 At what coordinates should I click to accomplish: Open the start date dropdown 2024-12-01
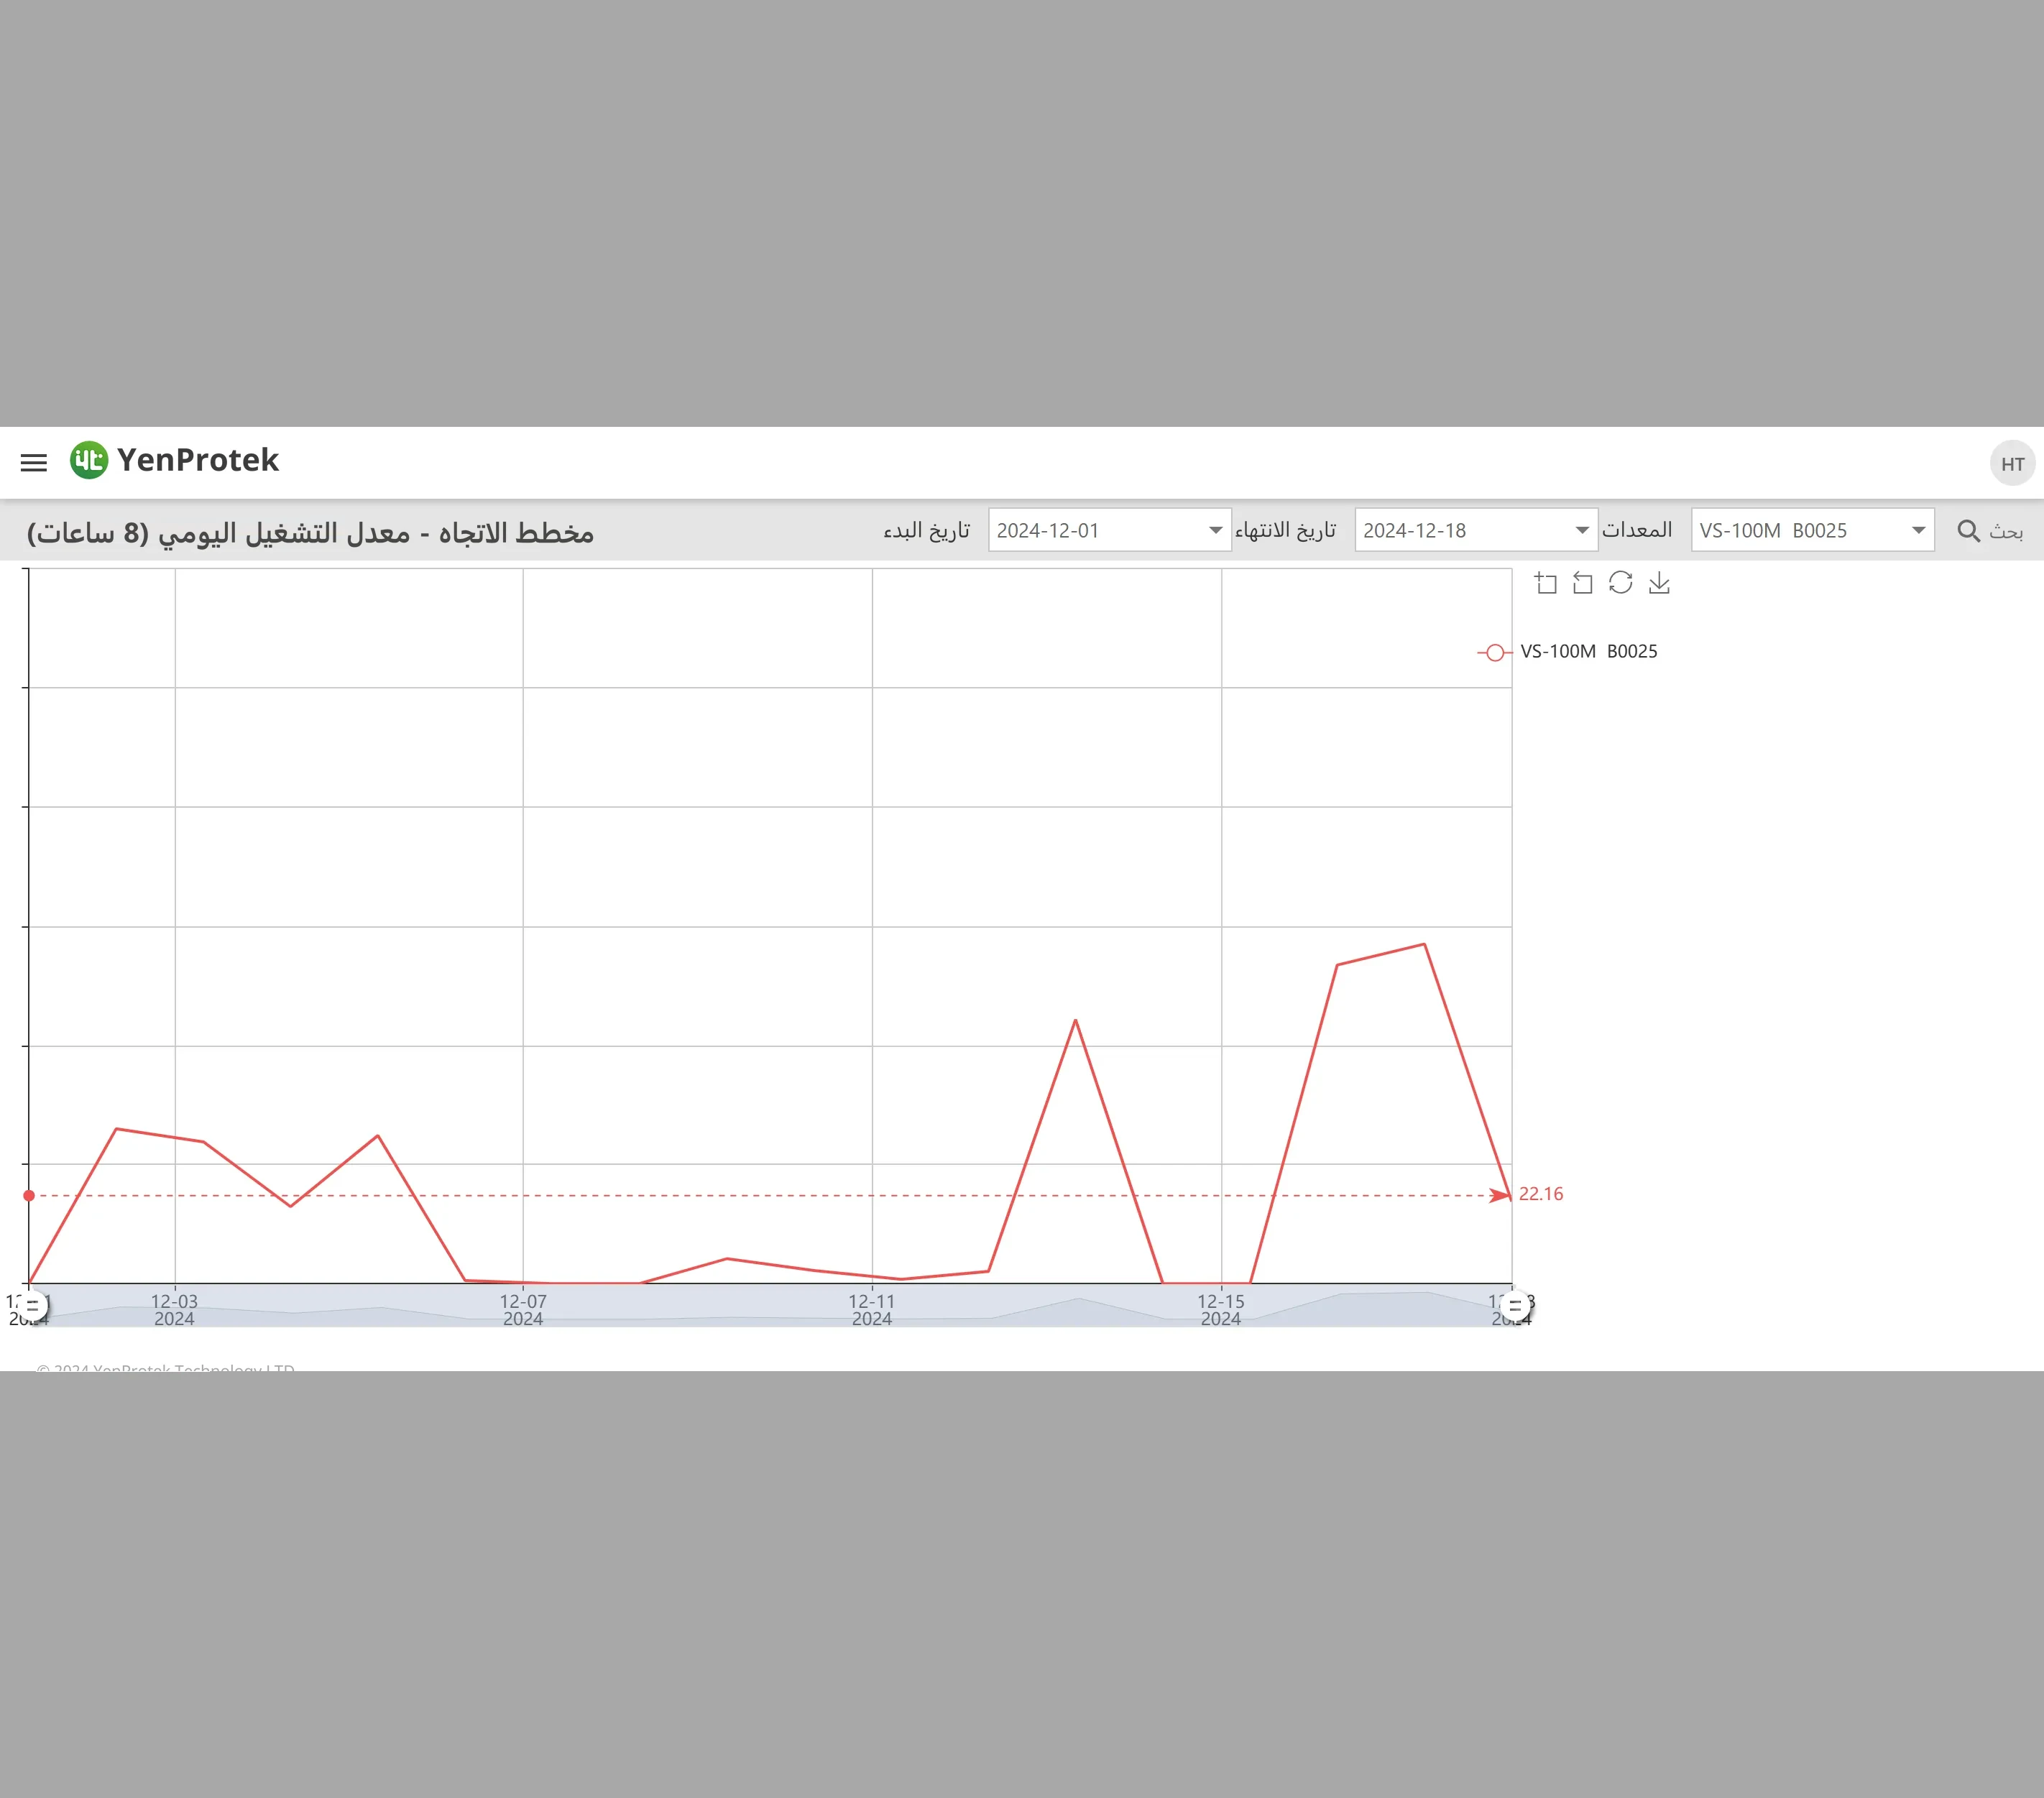tap(1109, 530)
